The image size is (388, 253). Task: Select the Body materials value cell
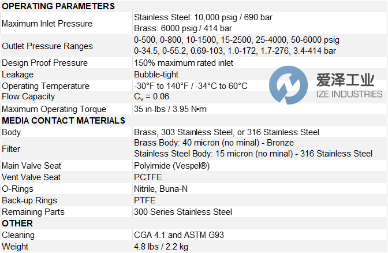(x=226, y=132)
